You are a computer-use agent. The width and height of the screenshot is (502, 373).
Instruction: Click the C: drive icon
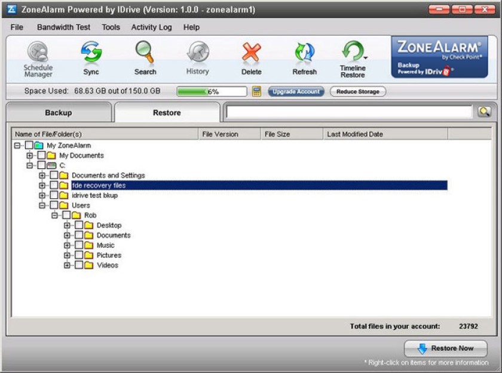coord(51,165)
